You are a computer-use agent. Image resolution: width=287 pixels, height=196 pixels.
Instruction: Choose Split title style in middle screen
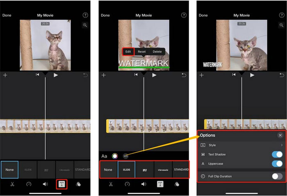point(145,170)
